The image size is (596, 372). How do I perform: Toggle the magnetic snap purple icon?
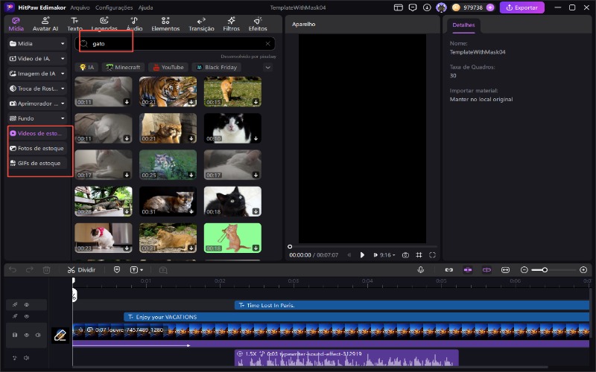(468, 270)
